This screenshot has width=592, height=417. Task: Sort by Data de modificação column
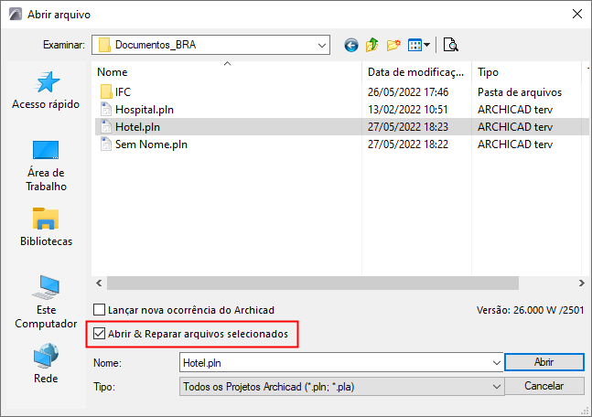417,71
